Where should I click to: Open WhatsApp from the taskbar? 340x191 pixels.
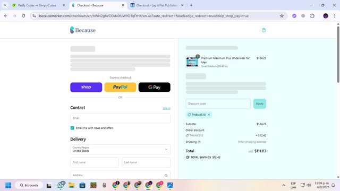tap(61, 185)
